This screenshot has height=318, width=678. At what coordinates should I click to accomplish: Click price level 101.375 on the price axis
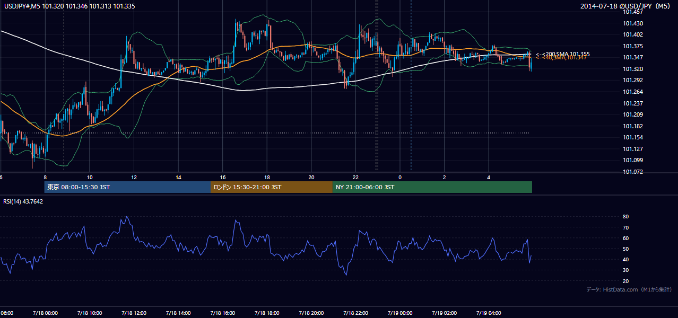click(x=632, y=46)
